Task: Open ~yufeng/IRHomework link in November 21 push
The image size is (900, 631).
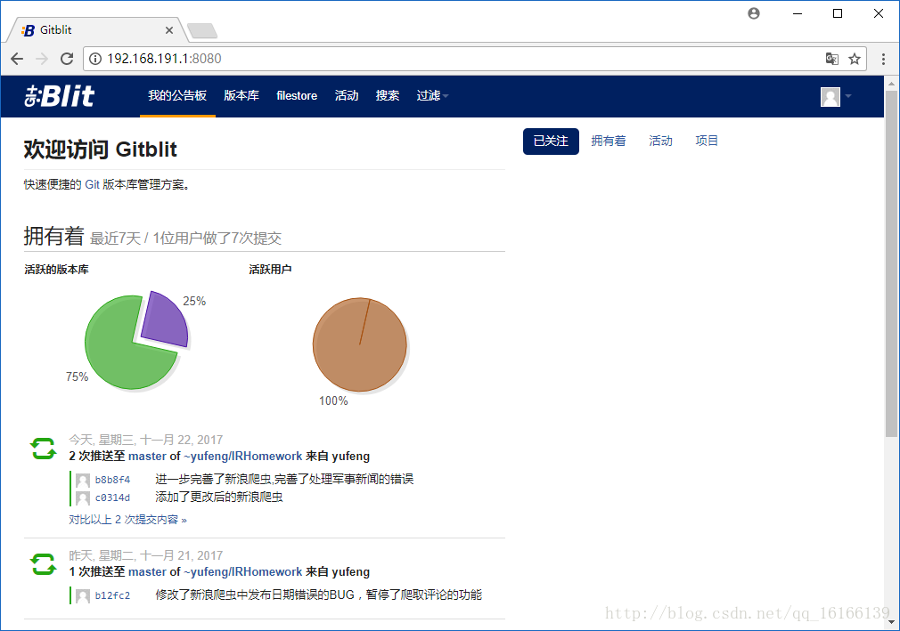Action: 242,572
